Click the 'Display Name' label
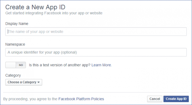This screenshot has height=105, width=192. coord(17,23)
